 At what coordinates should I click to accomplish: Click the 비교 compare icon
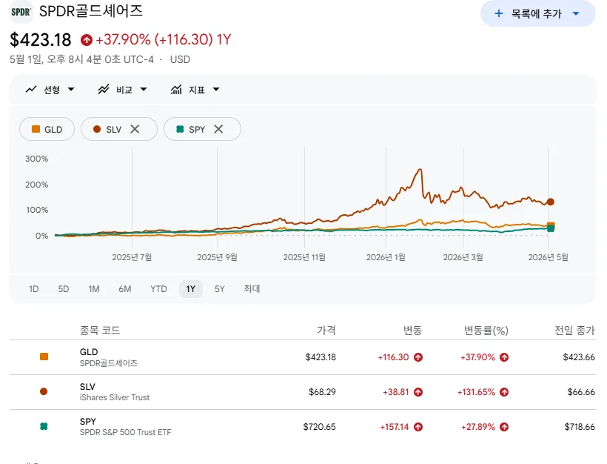104,90
